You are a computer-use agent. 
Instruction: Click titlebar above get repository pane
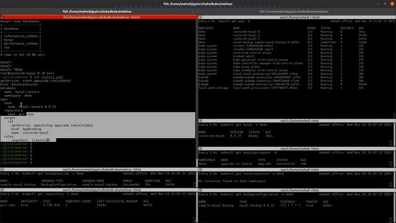(x=99, y=190)
